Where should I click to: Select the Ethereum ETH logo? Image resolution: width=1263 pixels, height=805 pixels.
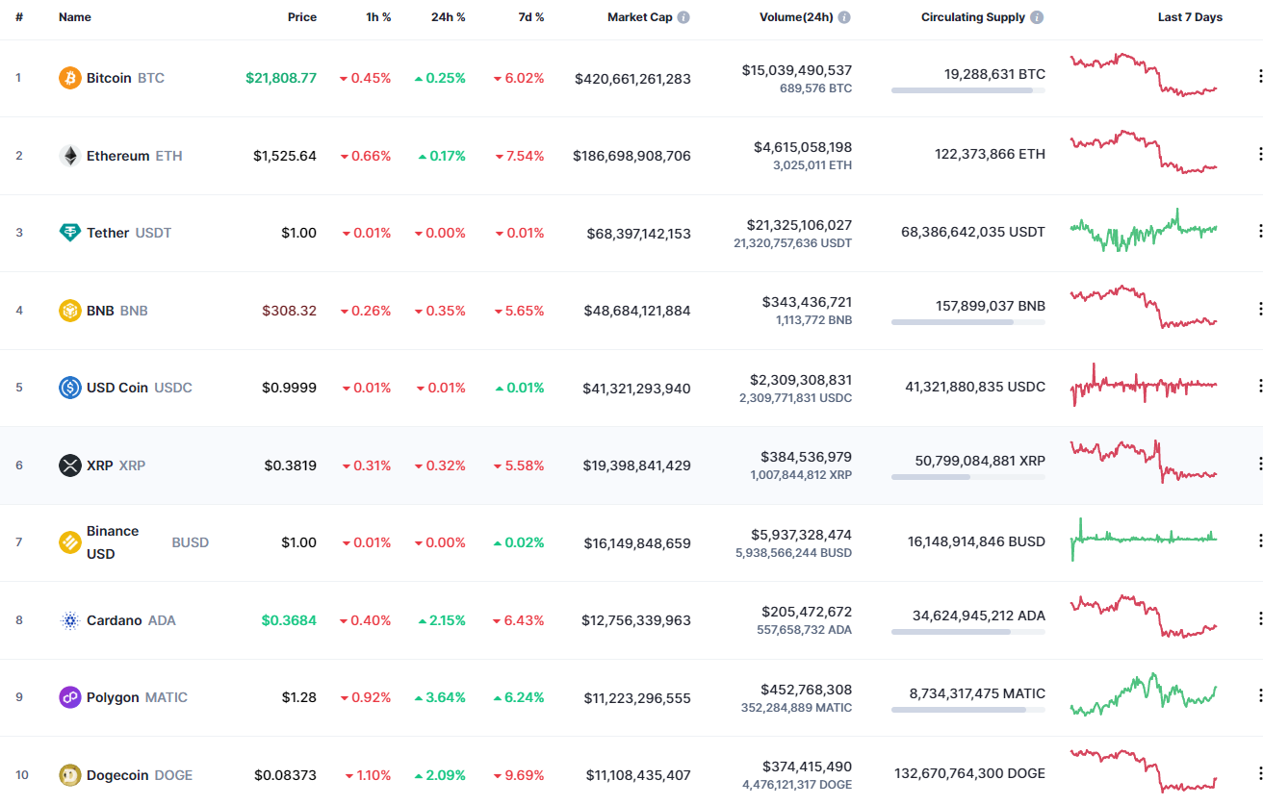pyautogui.click(x=68, y=155)
